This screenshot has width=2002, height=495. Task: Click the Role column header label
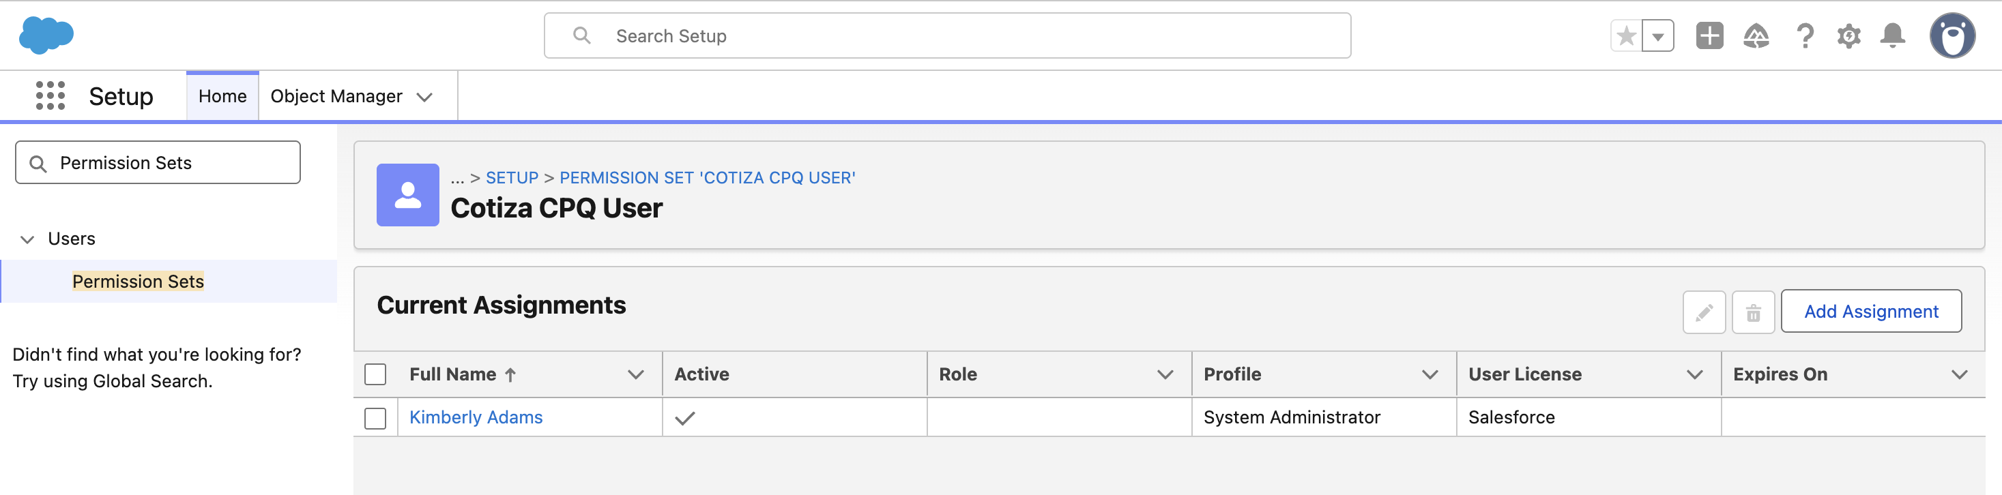tap(957, 374)
